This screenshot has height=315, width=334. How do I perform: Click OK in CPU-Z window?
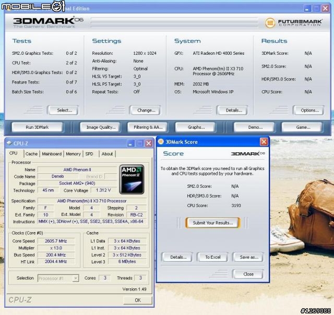coord(138,300)
